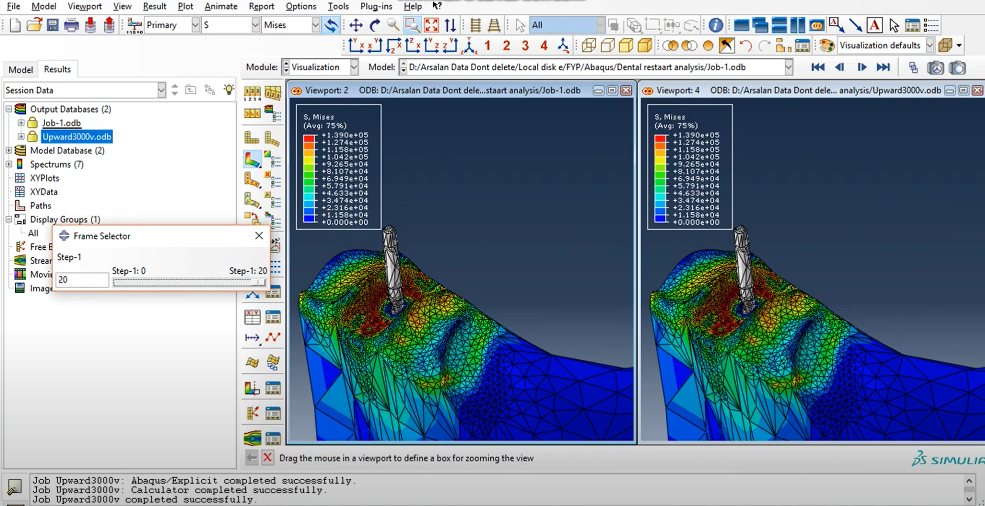Image resolution: width=985 pixels, height=506 pixels.
Task: Click the Plot Contours on Deformed Shape icon
Action: (252, 160)
